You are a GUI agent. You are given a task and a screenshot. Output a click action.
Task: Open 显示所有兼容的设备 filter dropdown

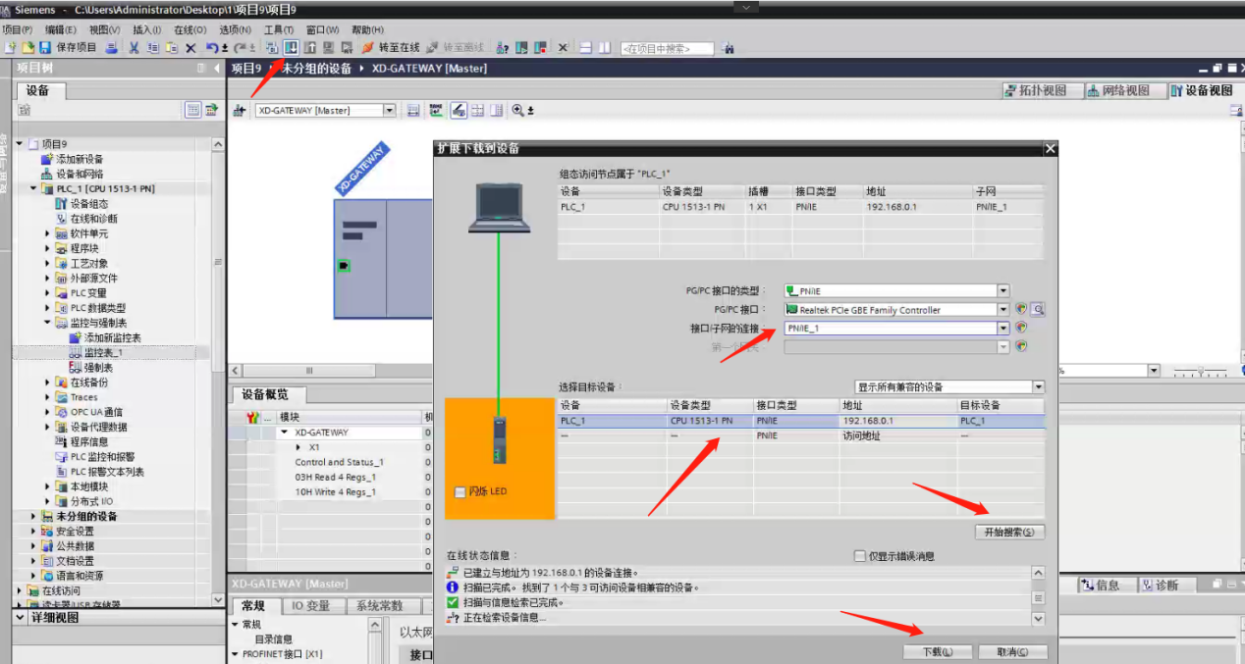(1038, 386)
